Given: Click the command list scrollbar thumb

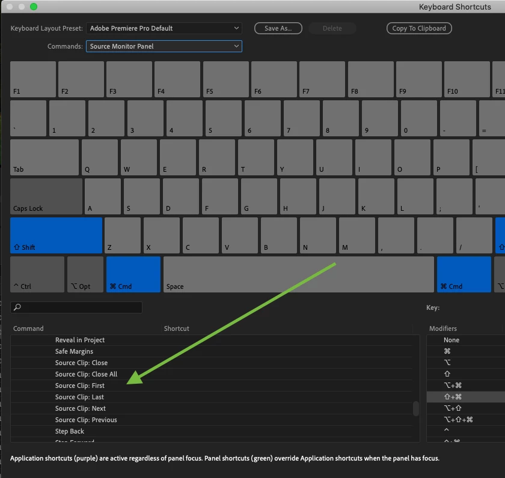Looking at the screenshot, I should [x=416, y=408].
